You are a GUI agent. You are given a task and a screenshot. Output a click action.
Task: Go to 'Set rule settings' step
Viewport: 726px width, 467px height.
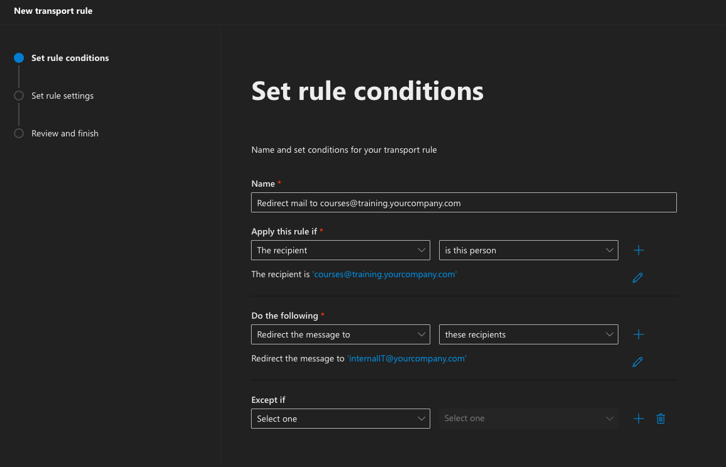pyautogui.click(x=62, y=96)
